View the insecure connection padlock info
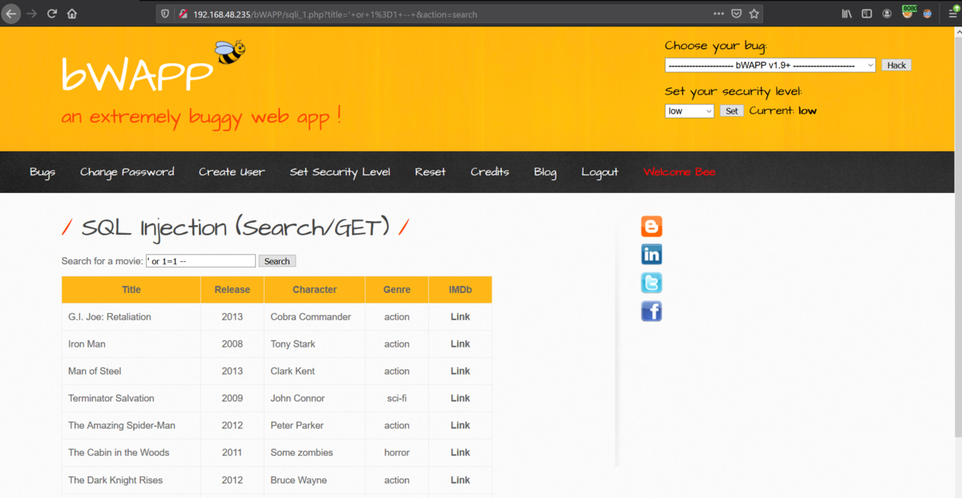Viewport: 962px width, 498px height. pyautogui.click(x=183, y=14)
